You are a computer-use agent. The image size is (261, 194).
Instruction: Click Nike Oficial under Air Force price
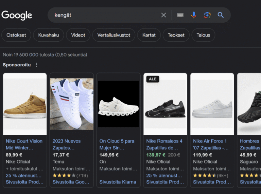(205, 162)
